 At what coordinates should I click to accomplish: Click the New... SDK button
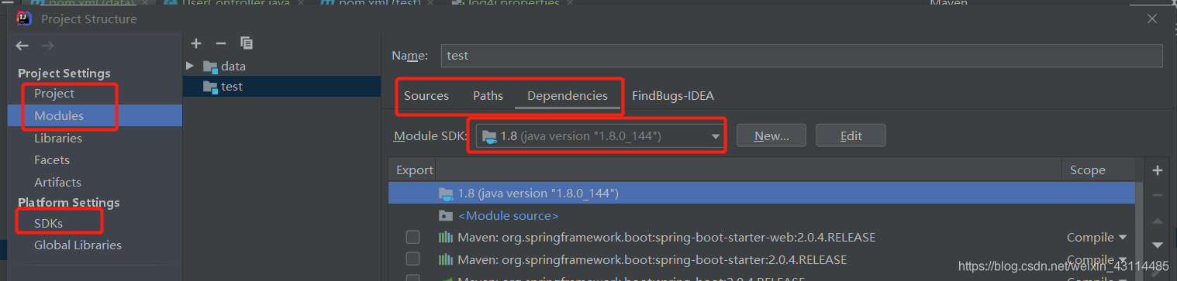771,135
